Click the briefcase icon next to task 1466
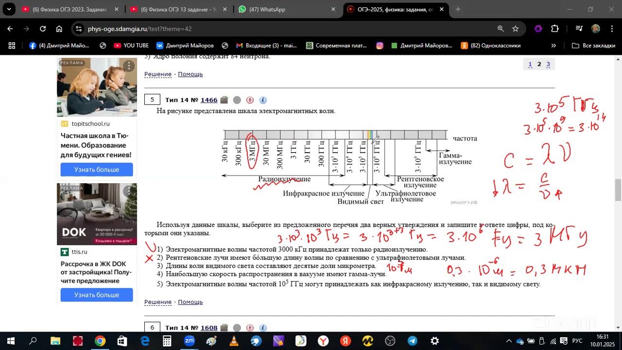The height and width of the screenshot is (350, 622). [224, 100]
